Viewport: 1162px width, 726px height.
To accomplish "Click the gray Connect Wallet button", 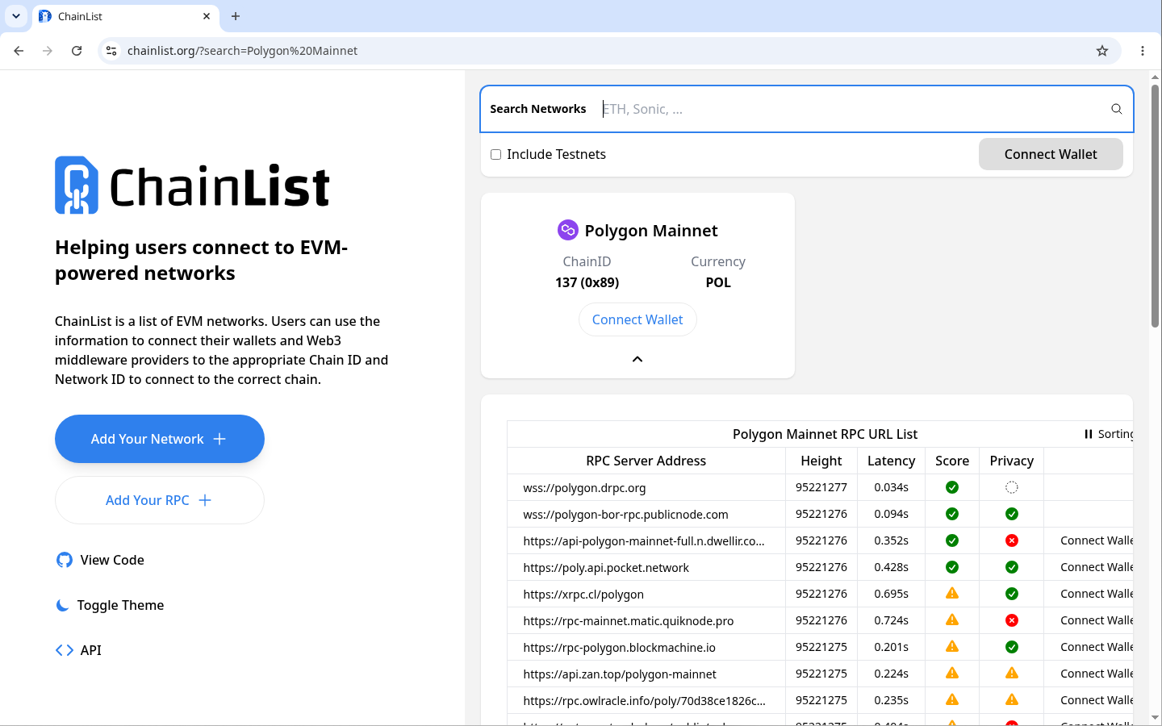I will (1051, 154).
